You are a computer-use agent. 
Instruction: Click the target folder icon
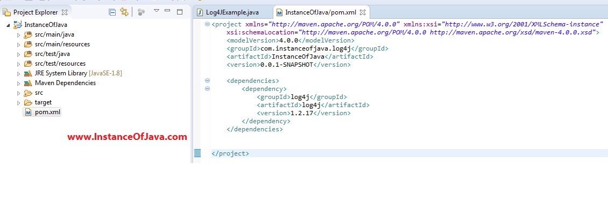28,102
